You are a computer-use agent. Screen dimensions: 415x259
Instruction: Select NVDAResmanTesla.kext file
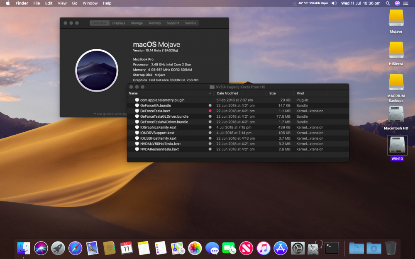coord(238,149)
